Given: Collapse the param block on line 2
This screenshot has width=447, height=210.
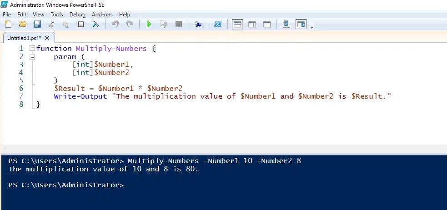Looking at the screenshot, I should [32, 56].
